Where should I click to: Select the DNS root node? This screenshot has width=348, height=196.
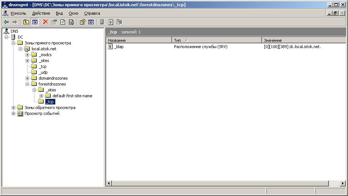(14, 31)
